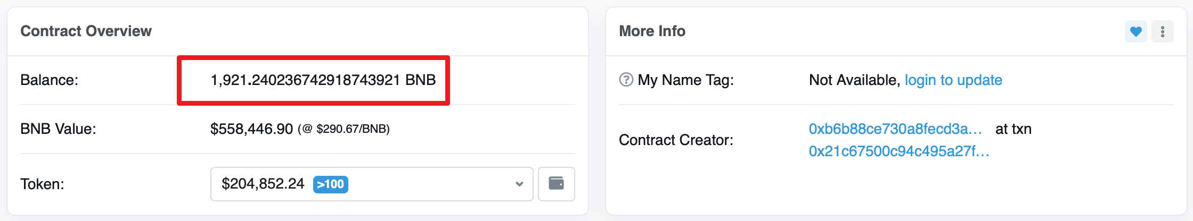Click the Not Available name tag text
Screen dimensions: 1193x221
[x=854, y=80]
